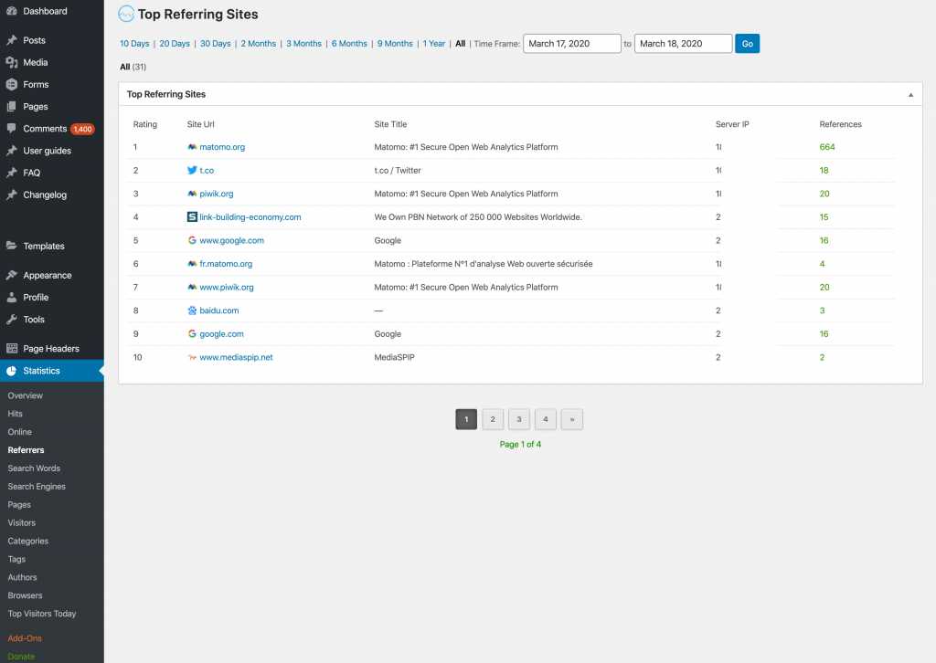Filter by 1 Year
The height and width of the screenshot is (663, 936).
(x=434, y=44)
